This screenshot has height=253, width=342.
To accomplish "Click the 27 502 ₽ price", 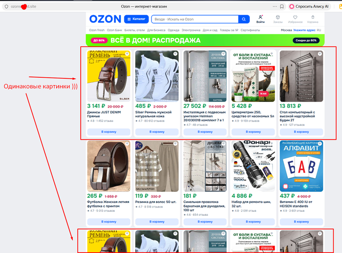I will click(194, 106).
